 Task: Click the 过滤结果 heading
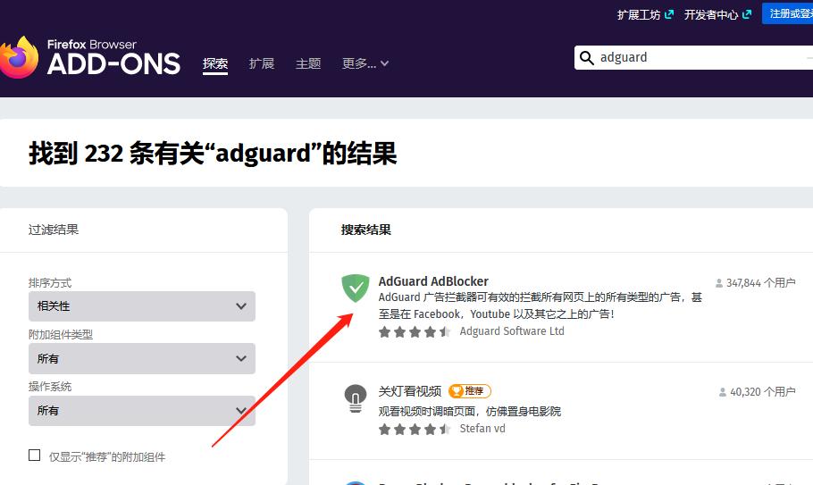pos(54,230)
